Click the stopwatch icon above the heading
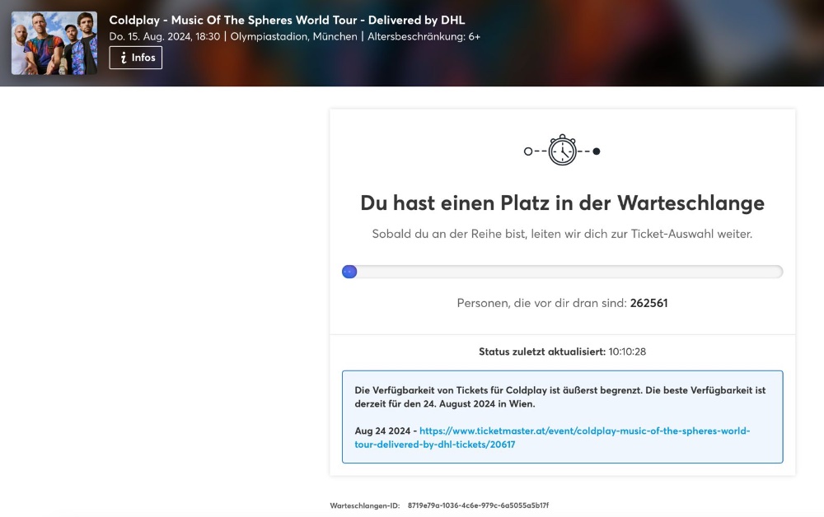 click(x=562, y=151)
